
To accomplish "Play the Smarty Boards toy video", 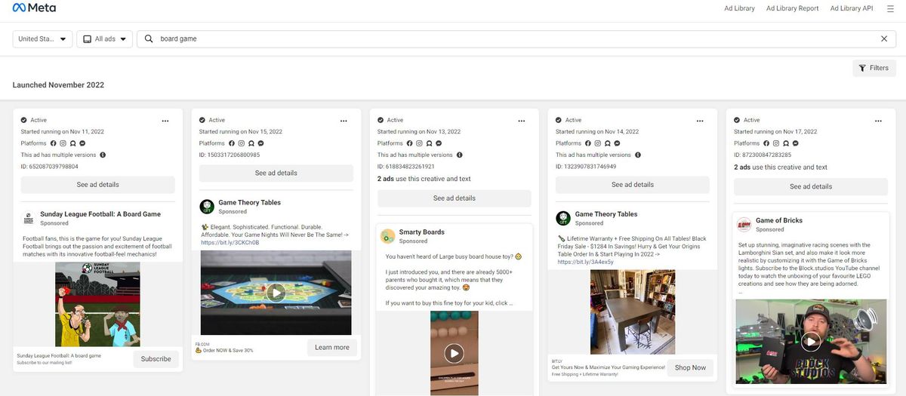I will (454, 353).
